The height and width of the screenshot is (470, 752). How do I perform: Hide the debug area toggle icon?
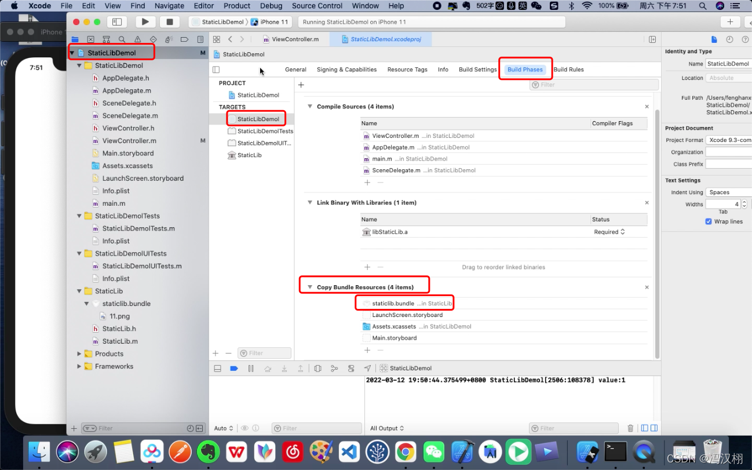tap(218, 368)
